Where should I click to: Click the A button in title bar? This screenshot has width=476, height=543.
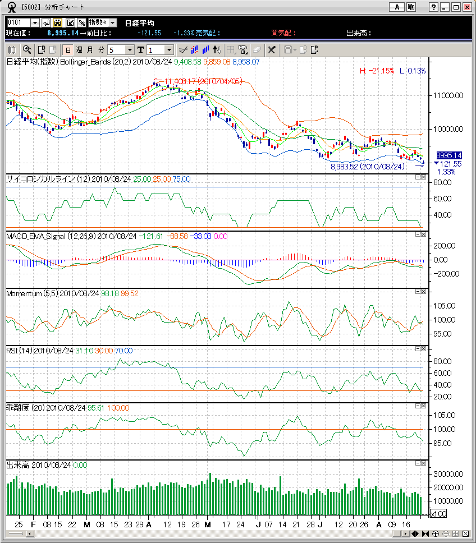click(x=397, y=7)
